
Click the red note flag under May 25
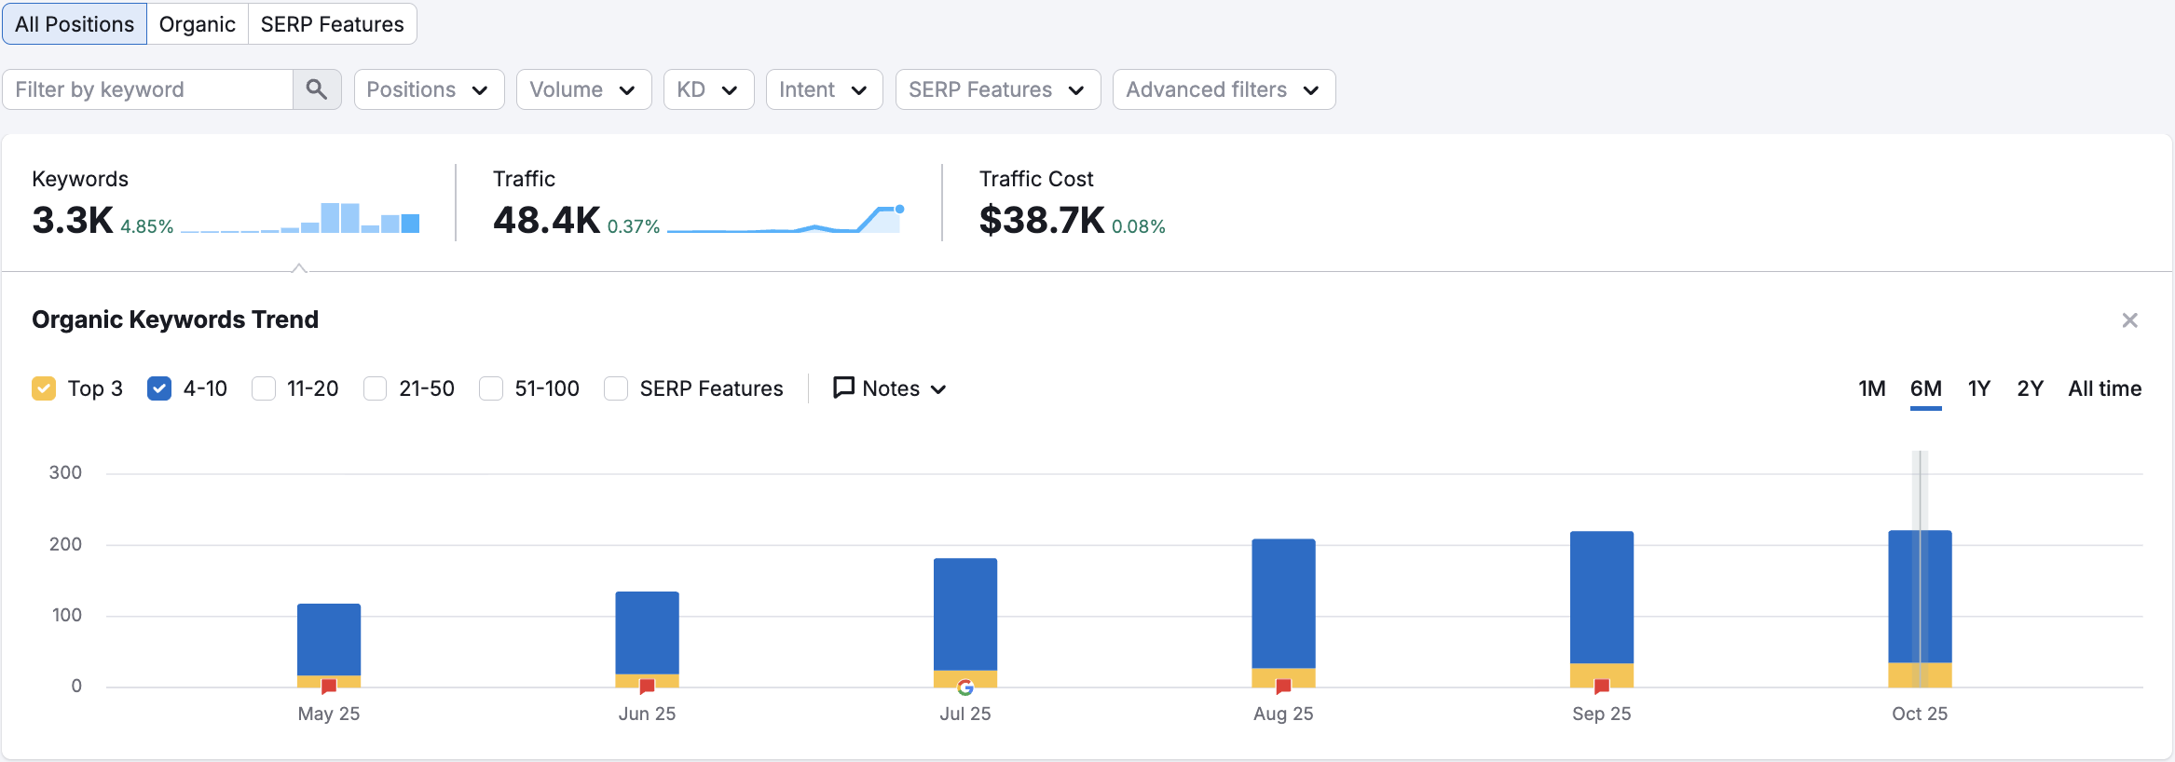click(x=329, y=687)
